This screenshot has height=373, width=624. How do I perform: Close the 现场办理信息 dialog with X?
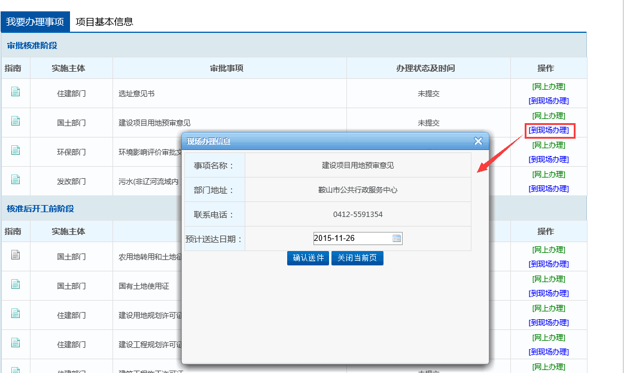[x=478, y=141]
